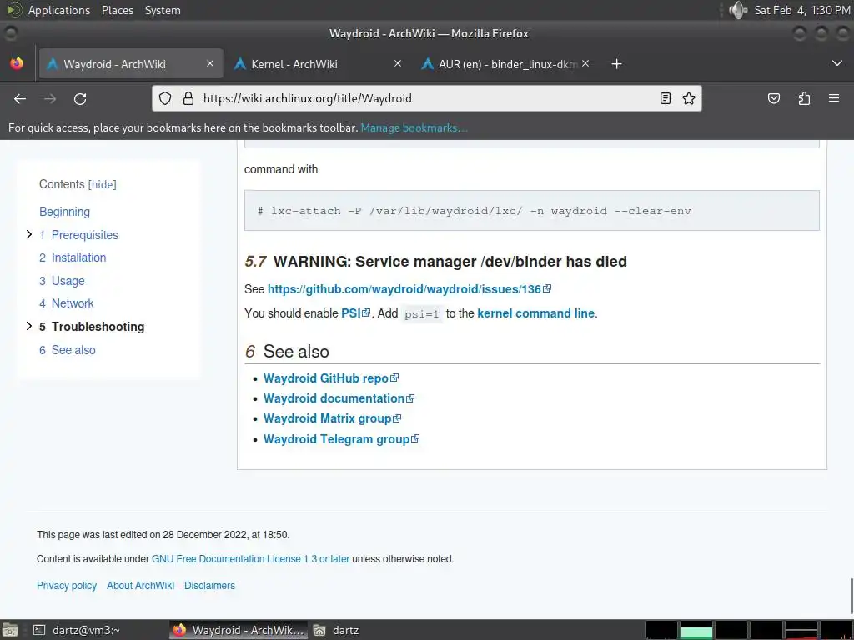The height and width of the screenshot is (640, 854).
Task: List all tabs dropdown arrow
Action: 837,63
